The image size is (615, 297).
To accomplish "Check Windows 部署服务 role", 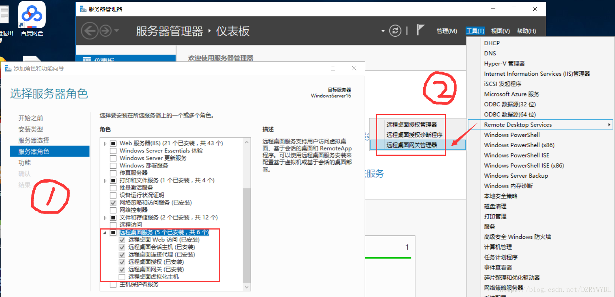I will pos(113,165).
